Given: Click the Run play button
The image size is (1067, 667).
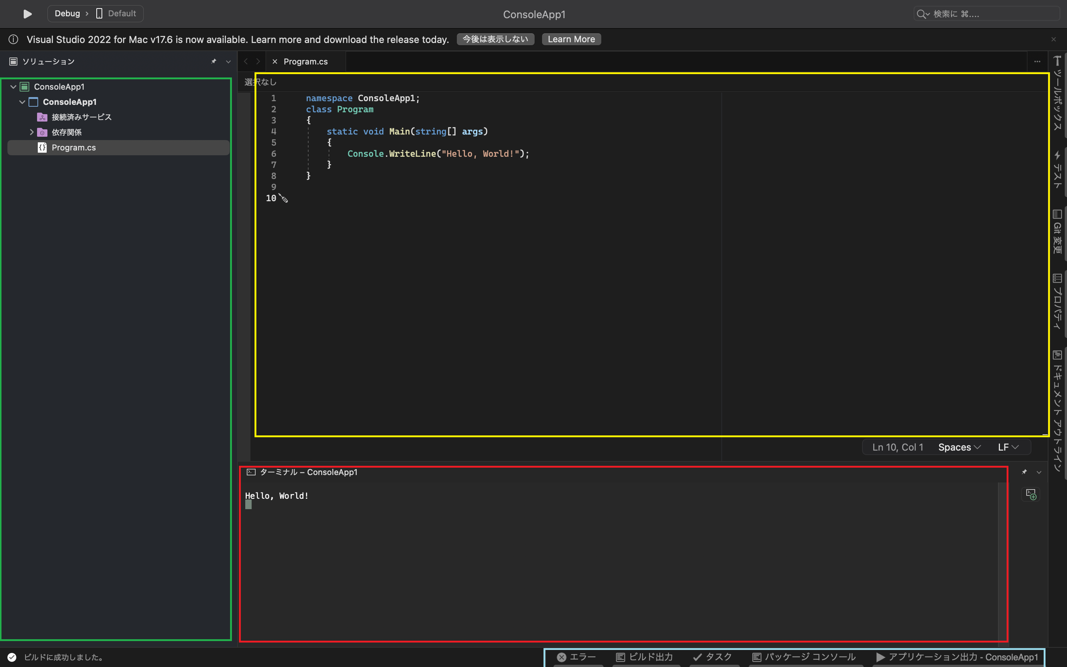Looking at the screenshot, I should click(27, 14).
